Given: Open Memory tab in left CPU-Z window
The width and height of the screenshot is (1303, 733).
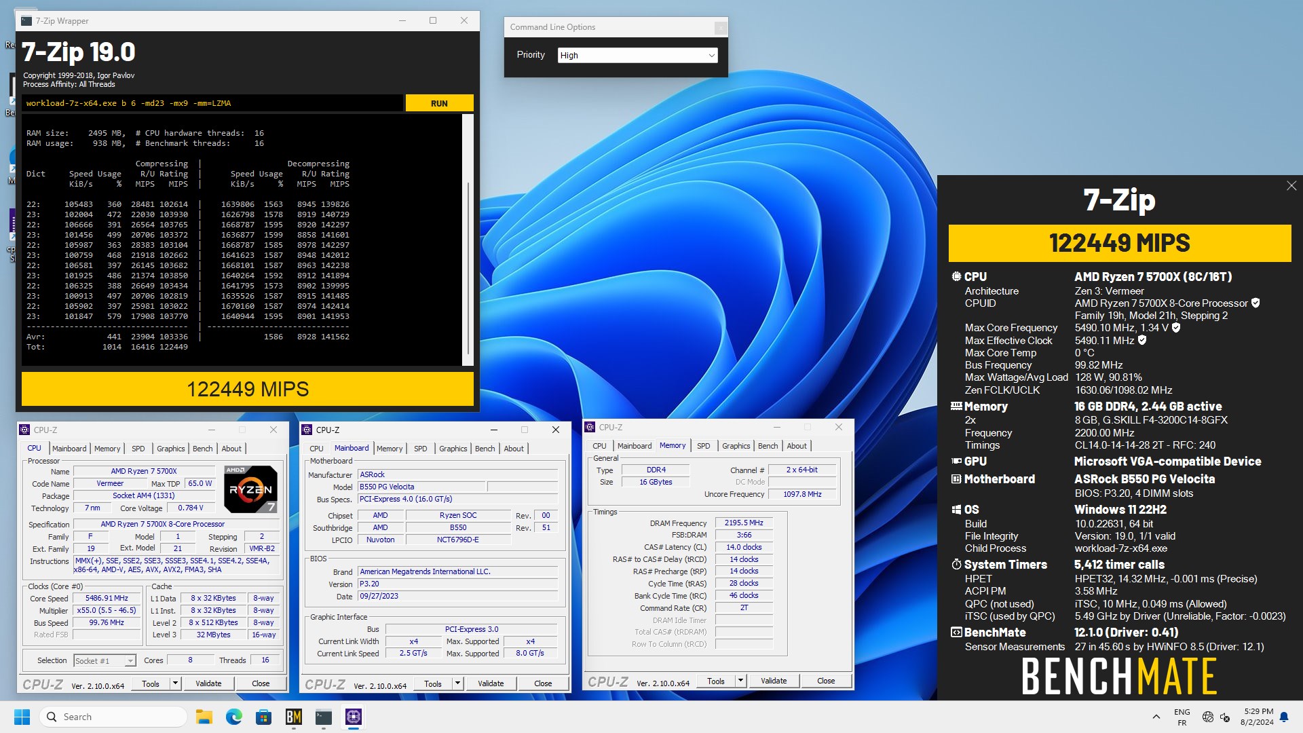Looking at the screenshot, I should pos(107,449).
